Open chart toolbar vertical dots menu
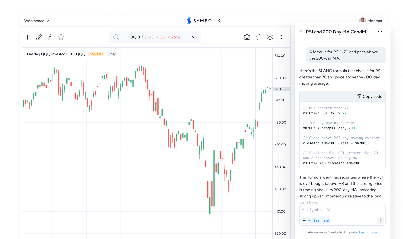Image resolution: width=403 pixels, height=239 pixels. [x=281, y=37]
